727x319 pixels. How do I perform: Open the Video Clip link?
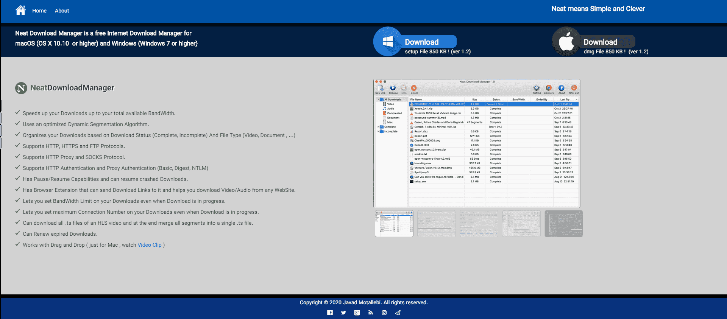(149, 245)
